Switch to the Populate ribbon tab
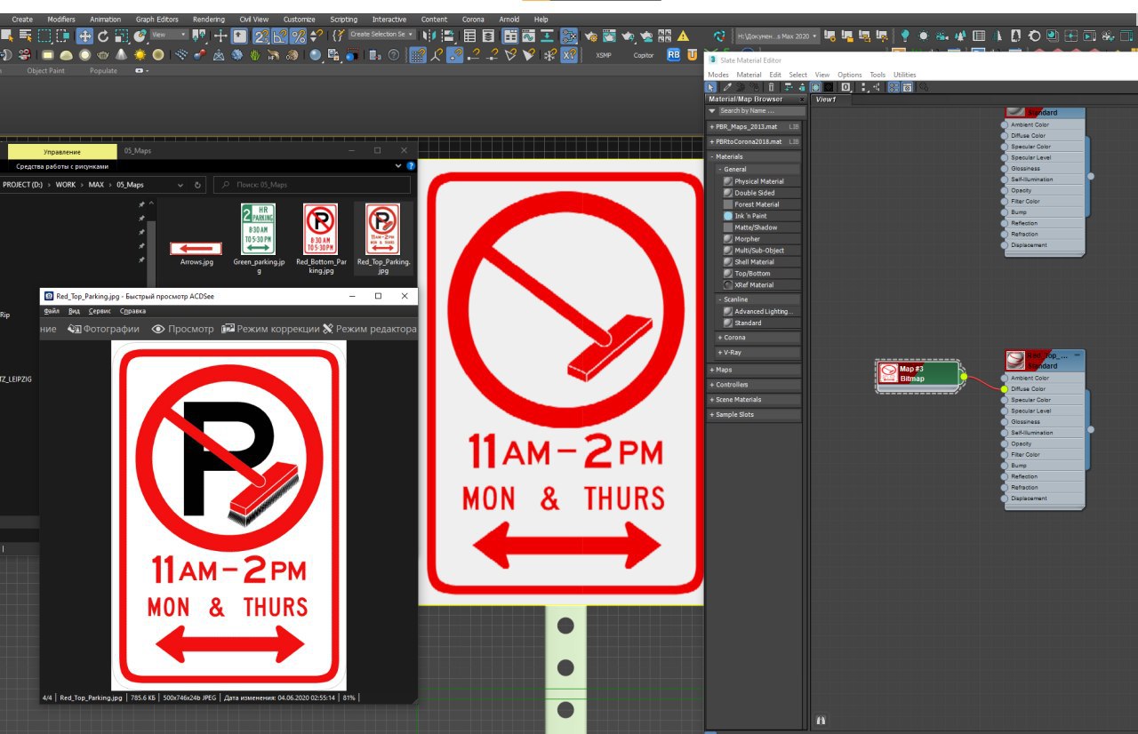This screenshot has width=1138, height=734. (x=103, y=70)
